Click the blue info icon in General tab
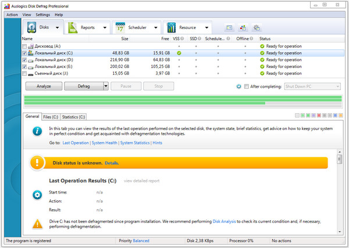The image size is (349, 248). click(37, 132)
